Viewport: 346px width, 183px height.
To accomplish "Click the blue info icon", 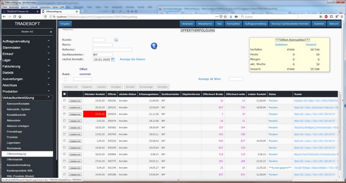I will (x=154, y=46).
